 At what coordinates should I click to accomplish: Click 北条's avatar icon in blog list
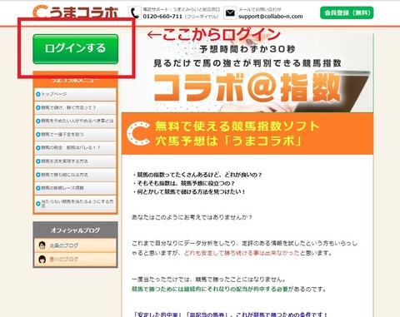pyautogui.click(x=42, y=245)
